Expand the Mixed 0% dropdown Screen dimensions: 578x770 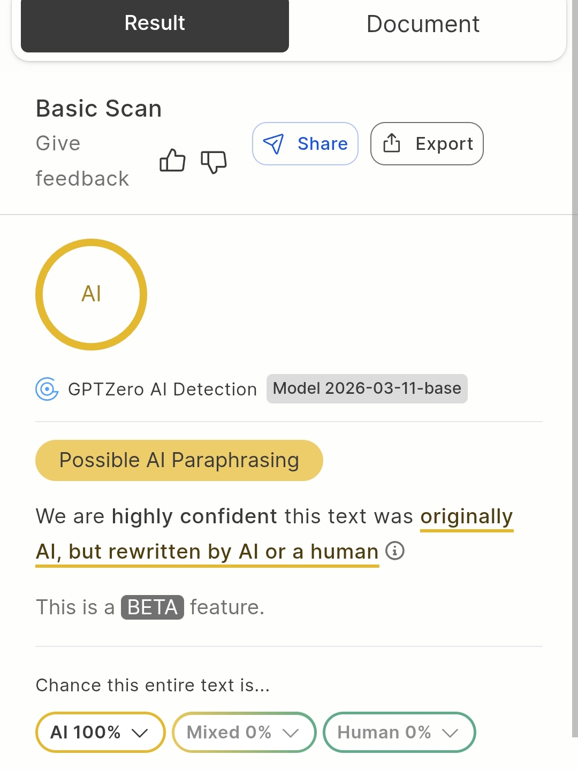coord(244,732)
